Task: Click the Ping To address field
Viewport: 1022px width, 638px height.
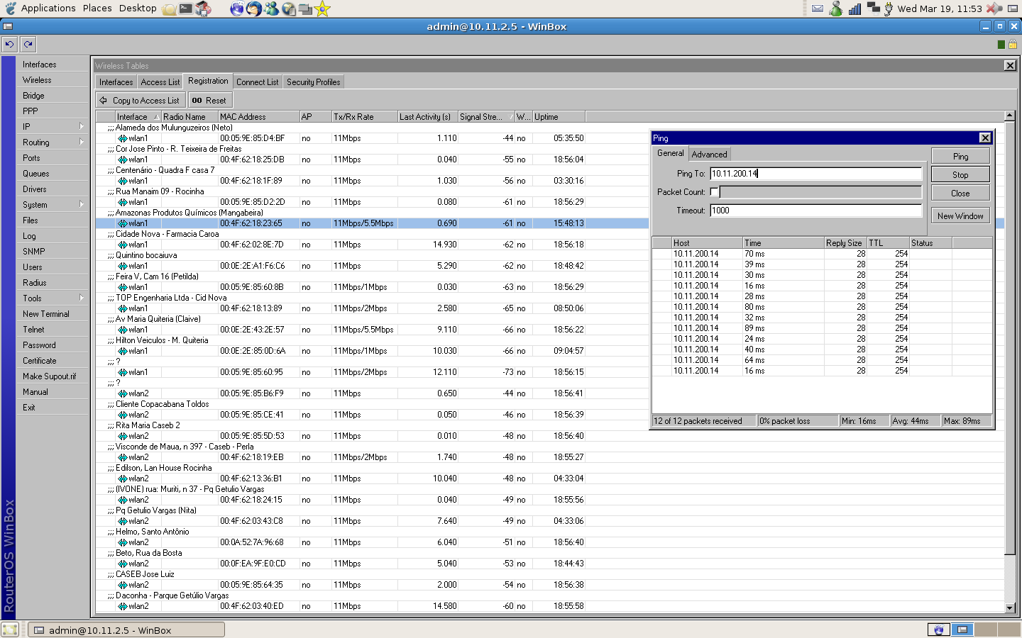Action: (815, 174)
